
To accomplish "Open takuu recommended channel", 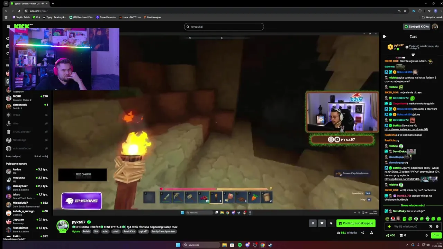I will [27, 196].
